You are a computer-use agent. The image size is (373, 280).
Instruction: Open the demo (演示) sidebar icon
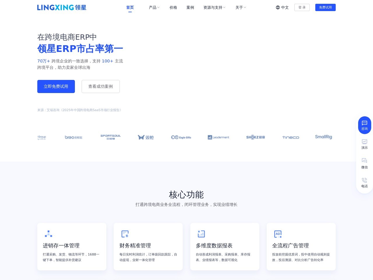coord(364,142)
